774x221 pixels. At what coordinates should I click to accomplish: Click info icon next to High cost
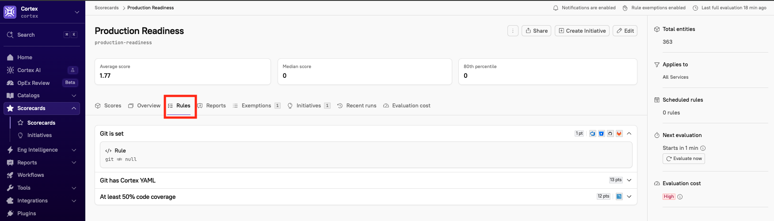tap(680, 197)
